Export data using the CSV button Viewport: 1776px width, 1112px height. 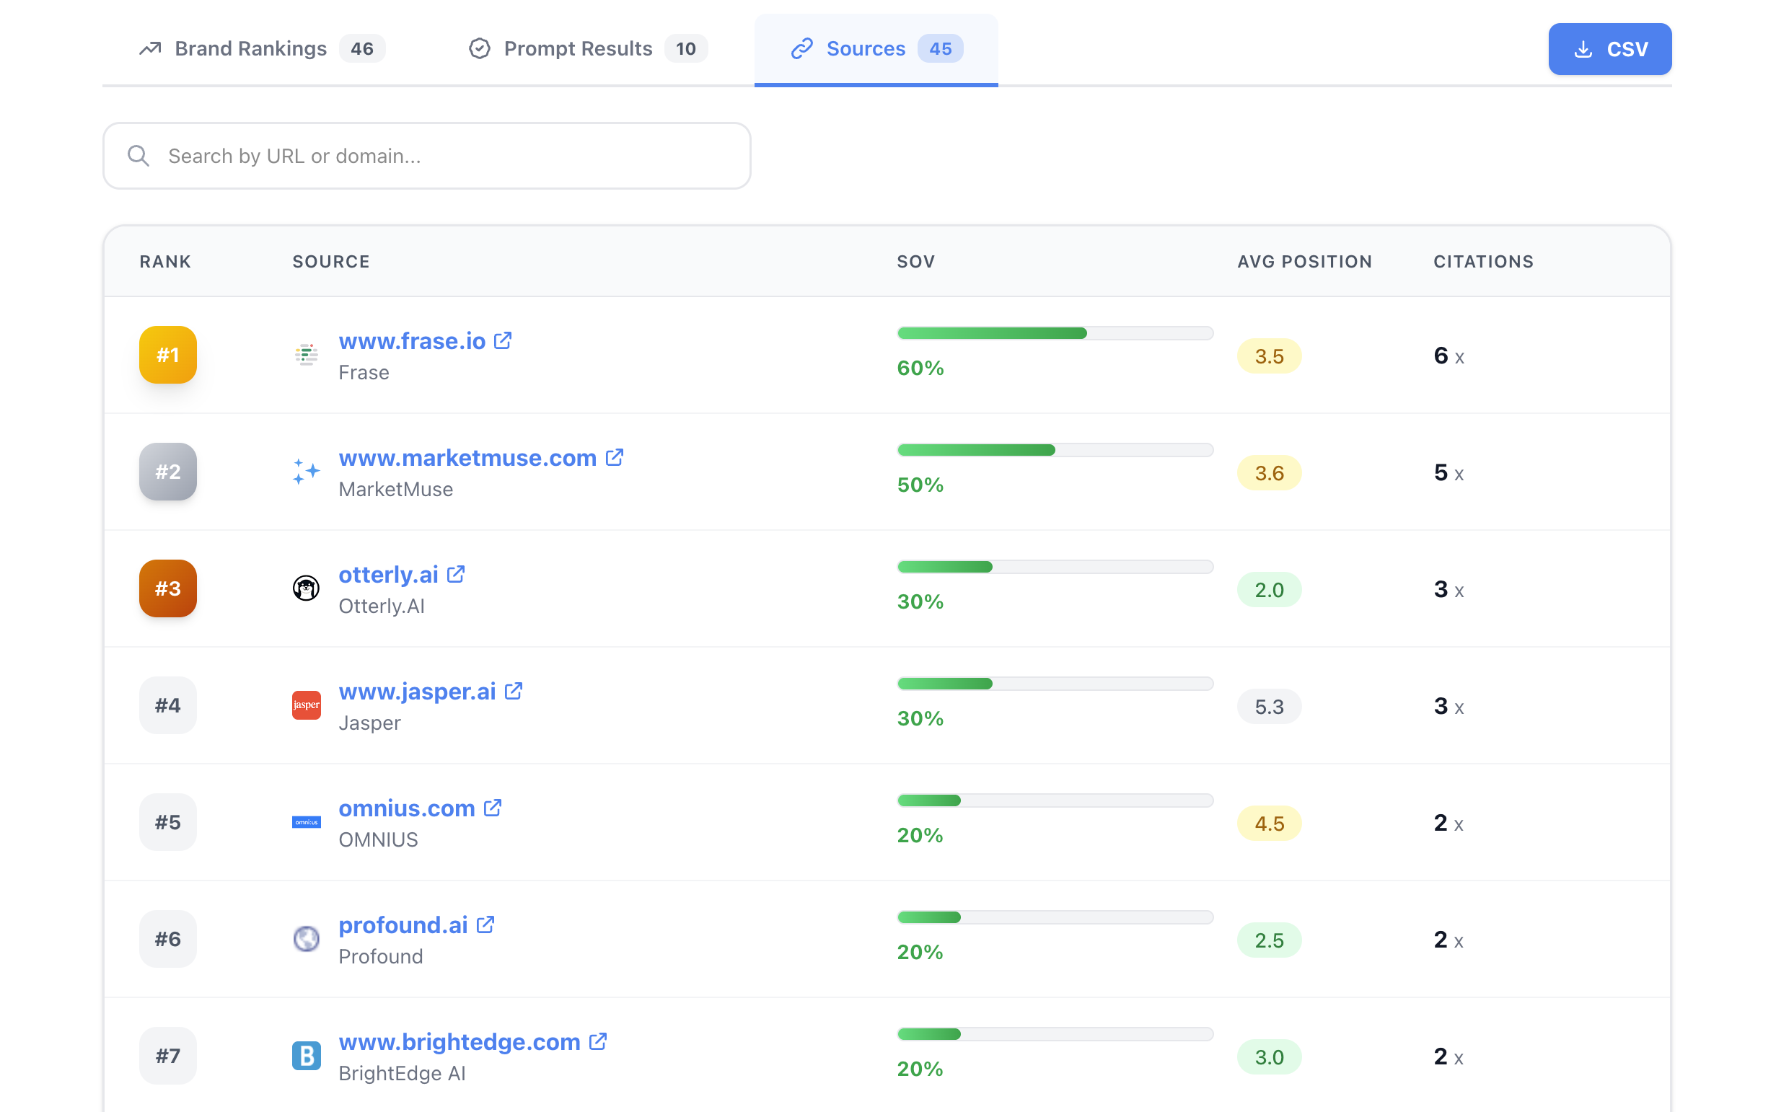tap(1610, 48)
